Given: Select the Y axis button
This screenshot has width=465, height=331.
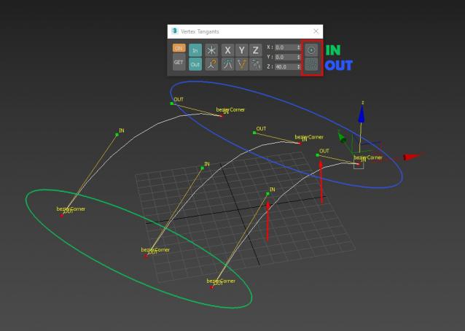Looking at the screenshot, I should pyautogui.click(x=242, y=50).
